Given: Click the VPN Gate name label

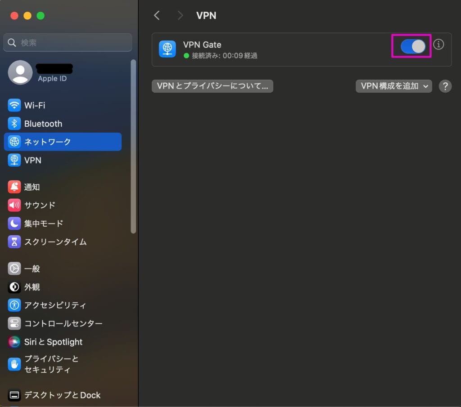Looking at the screenshot, I should click(202, 45).
